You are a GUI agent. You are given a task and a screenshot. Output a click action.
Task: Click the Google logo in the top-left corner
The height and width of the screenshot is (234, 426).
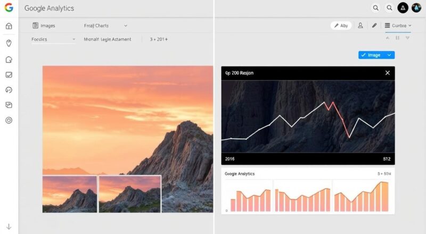click(x=9, y=8)
